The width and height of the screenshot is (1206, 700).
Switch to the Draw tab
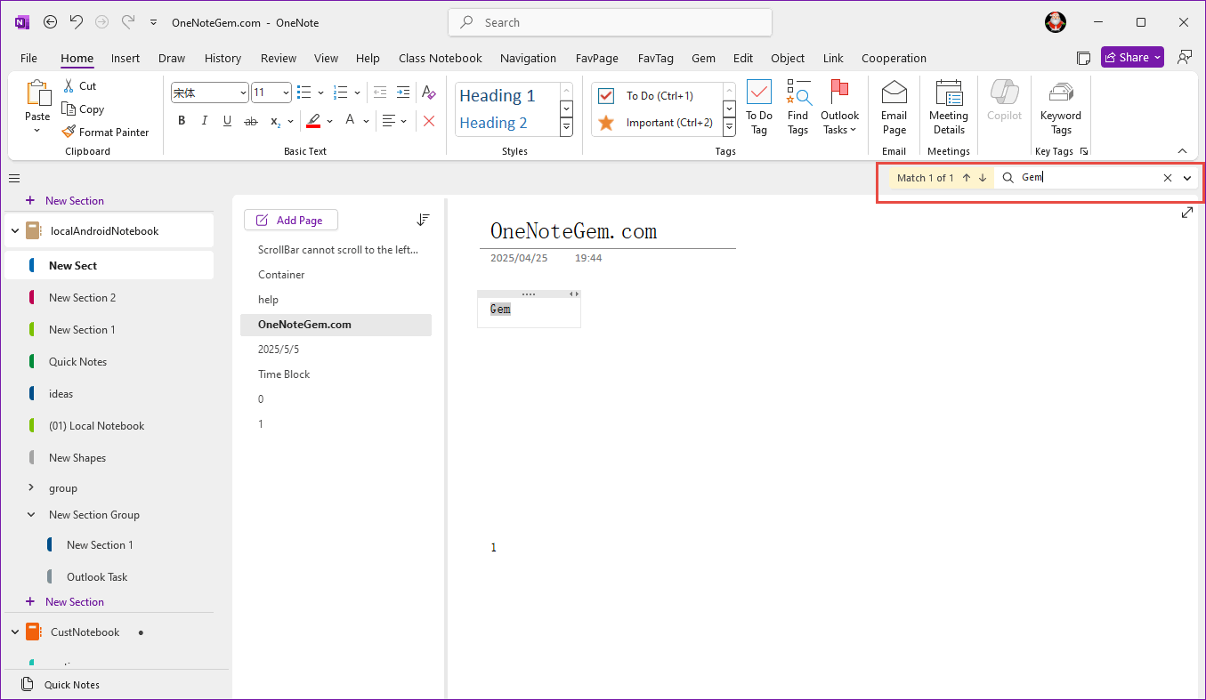click(172, 58)
